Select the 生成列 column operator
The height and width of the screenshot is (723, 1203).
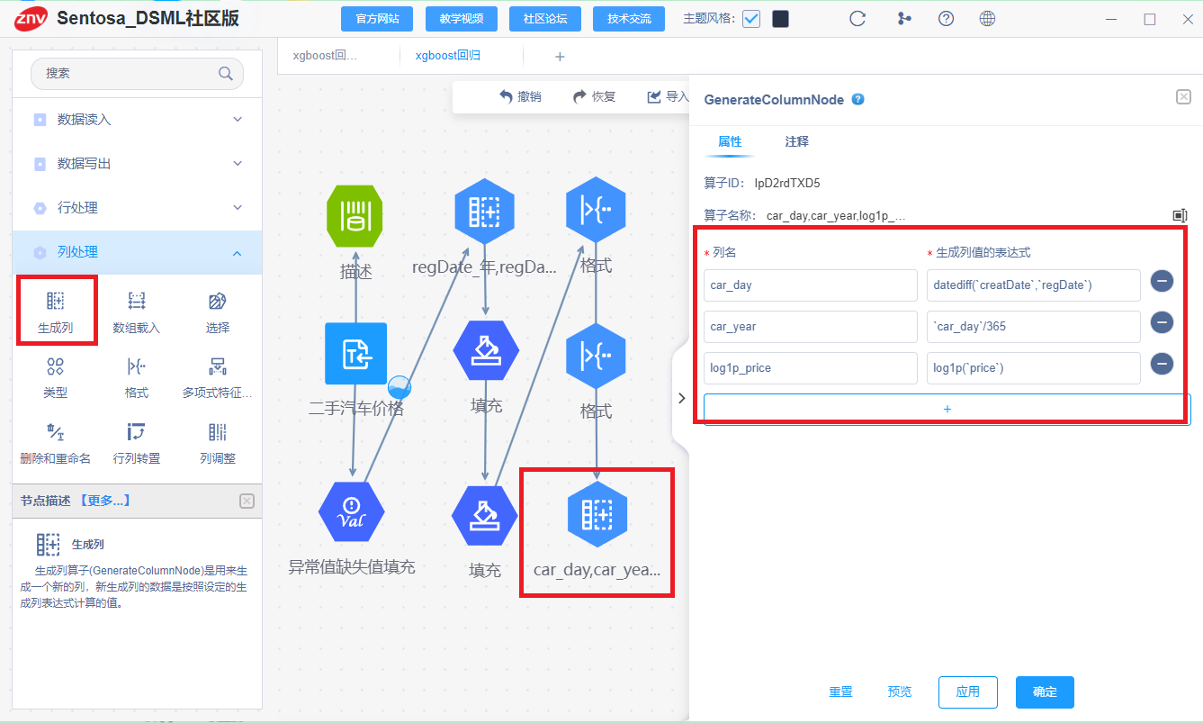click(56, 312)
